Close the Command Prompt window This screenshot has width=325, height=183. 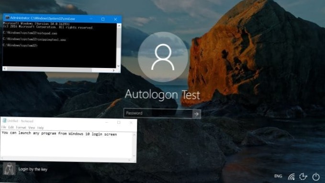[x=115, y=19]
